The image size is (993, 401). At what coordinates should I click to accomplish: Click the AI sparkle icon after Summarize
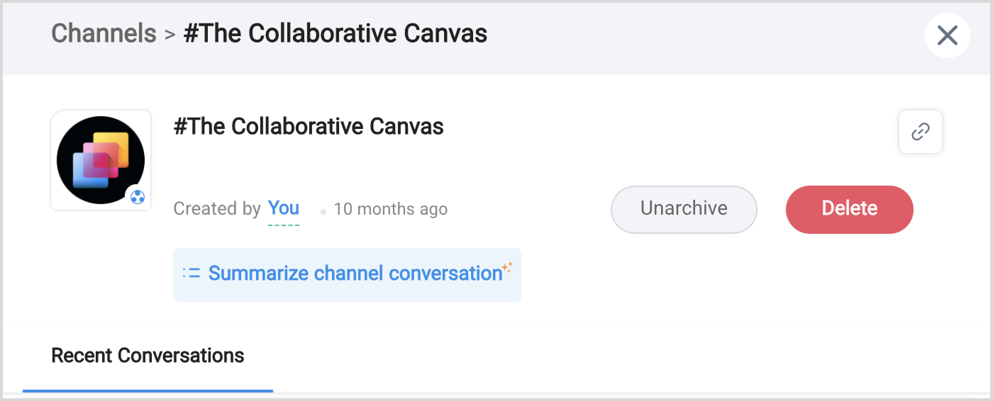pyautogui.click(x=507, y=267)
